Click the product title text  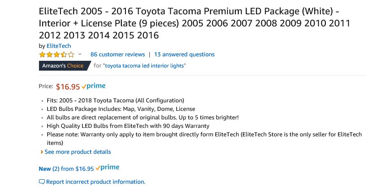coord(194,23)
